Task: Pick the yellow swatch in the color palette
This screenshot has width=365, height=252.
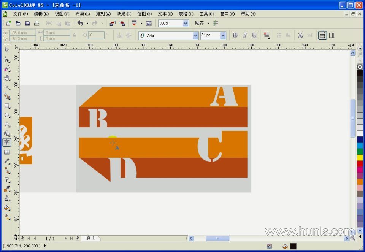Action: (360, 157)
